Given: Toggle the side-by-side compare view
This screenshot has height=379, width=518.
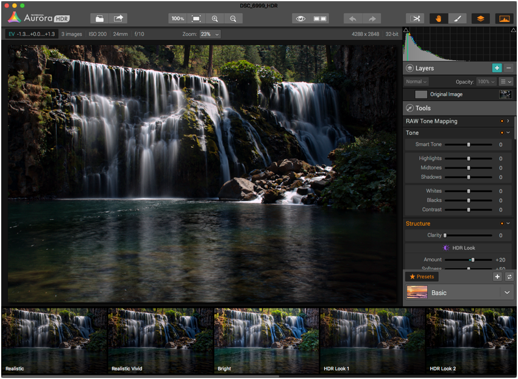Looking at the screenshot, I should [320, 19].
